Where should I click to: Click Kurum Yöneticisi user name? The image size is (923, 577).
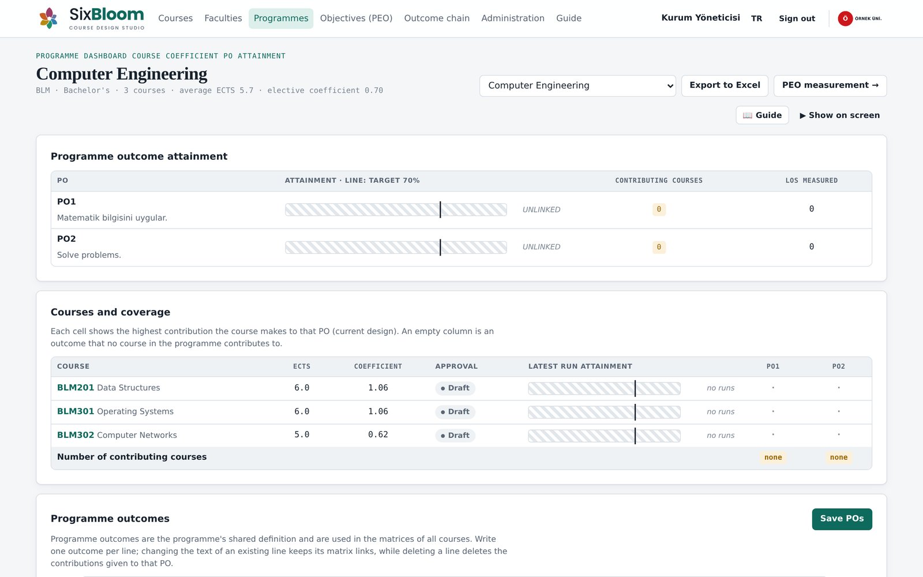700,18
